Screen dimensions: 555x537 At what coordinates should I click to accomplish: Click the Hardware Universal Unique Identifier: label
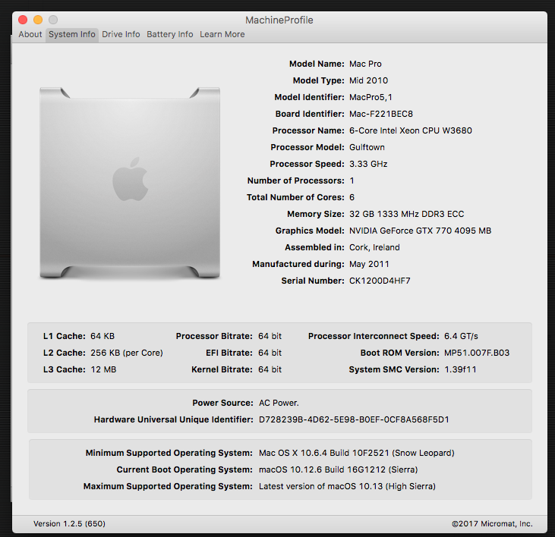[x=173, y=419]
